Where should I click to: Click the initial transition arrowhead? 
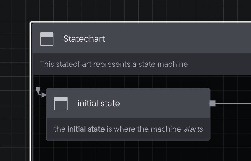[44, 95]
